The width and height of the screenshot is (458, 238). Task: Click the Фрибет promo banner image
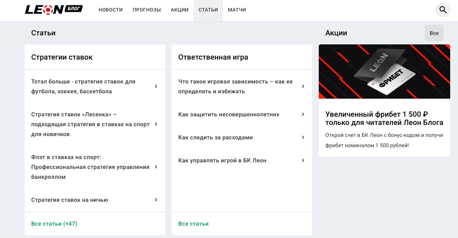[384, 72]
